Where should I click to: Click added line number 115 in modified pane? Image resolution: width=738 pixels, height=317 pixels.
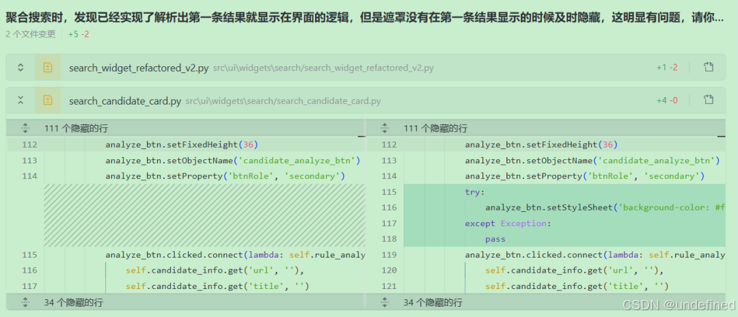388,192
